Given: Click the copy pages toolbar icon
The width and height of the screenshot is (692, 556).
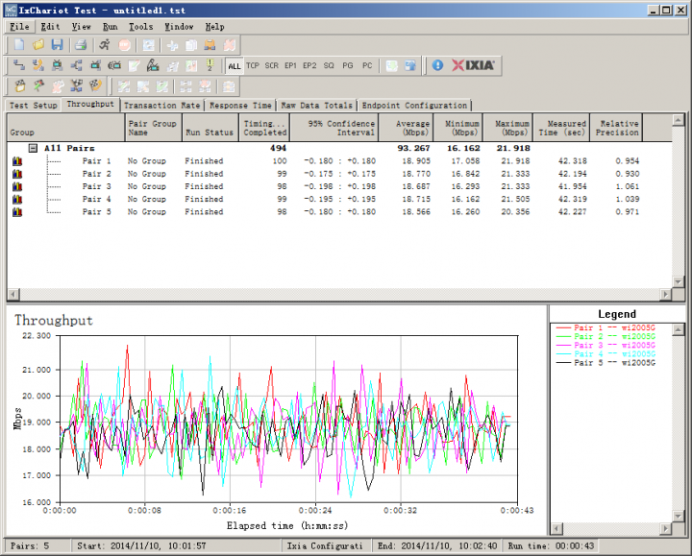Looking at the screenshot, I should (x=191, y=44).
